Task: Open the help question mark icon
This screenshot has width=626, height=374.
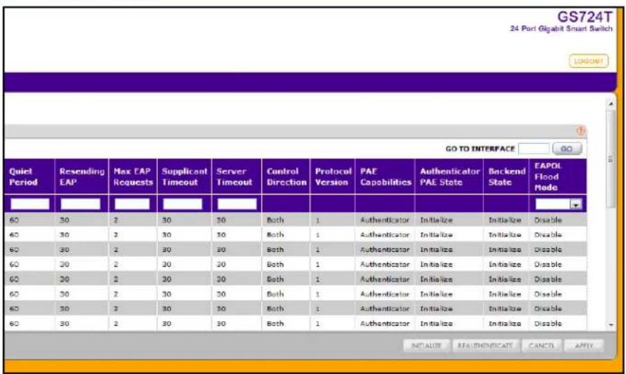Action: pyautogui.click(x=581, y=131)
